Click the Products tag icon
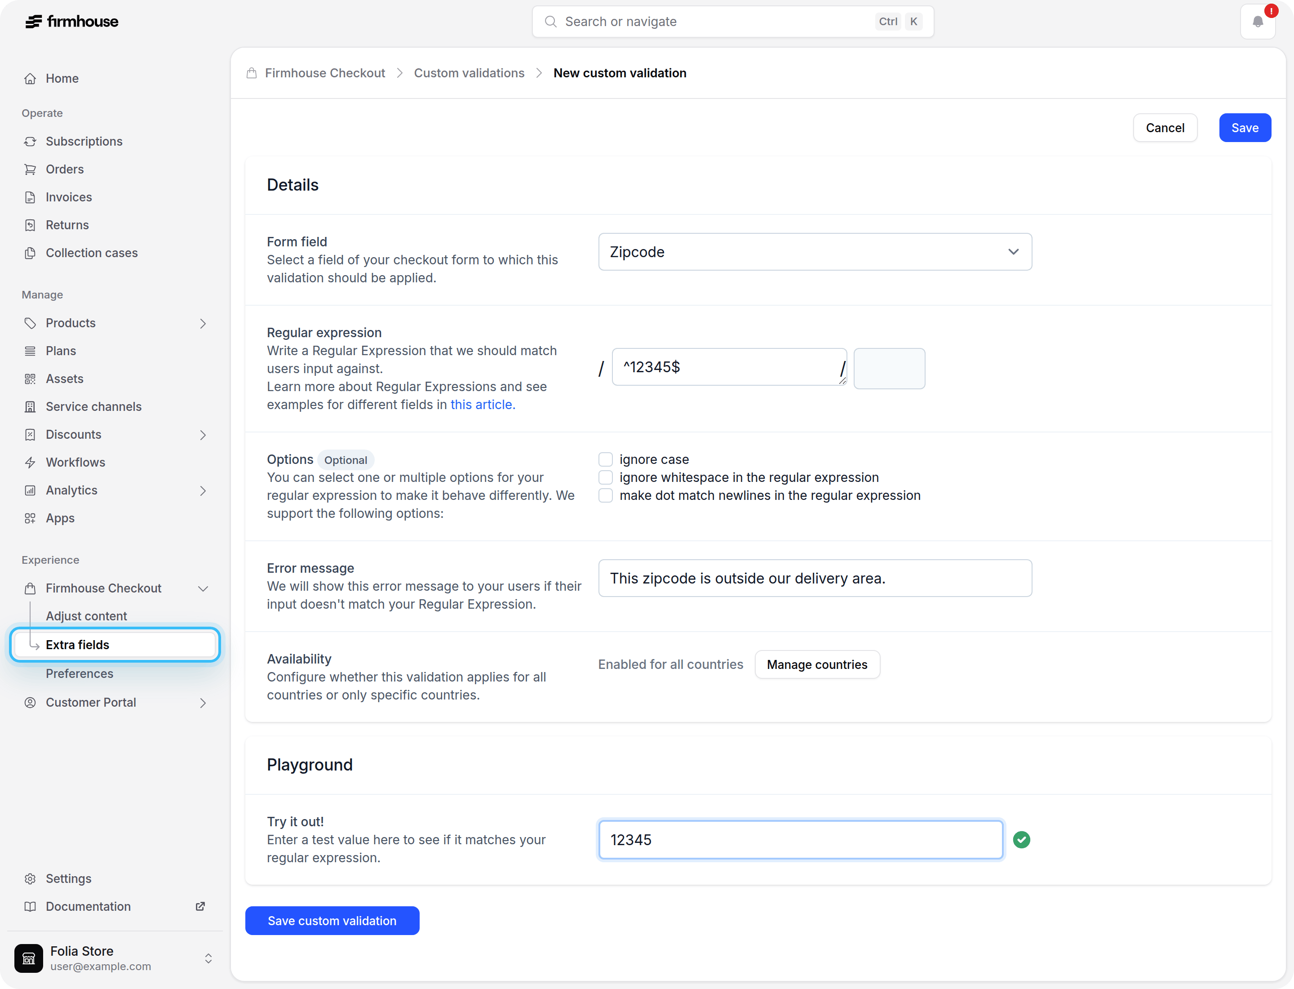 point(30,323)
